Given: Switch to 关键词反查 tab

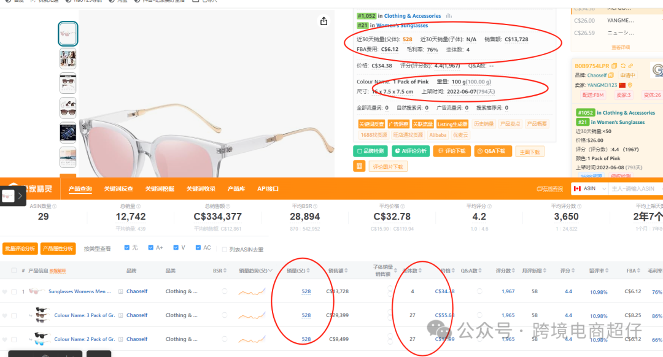Looking at the screenshot, I should point(119,189).
